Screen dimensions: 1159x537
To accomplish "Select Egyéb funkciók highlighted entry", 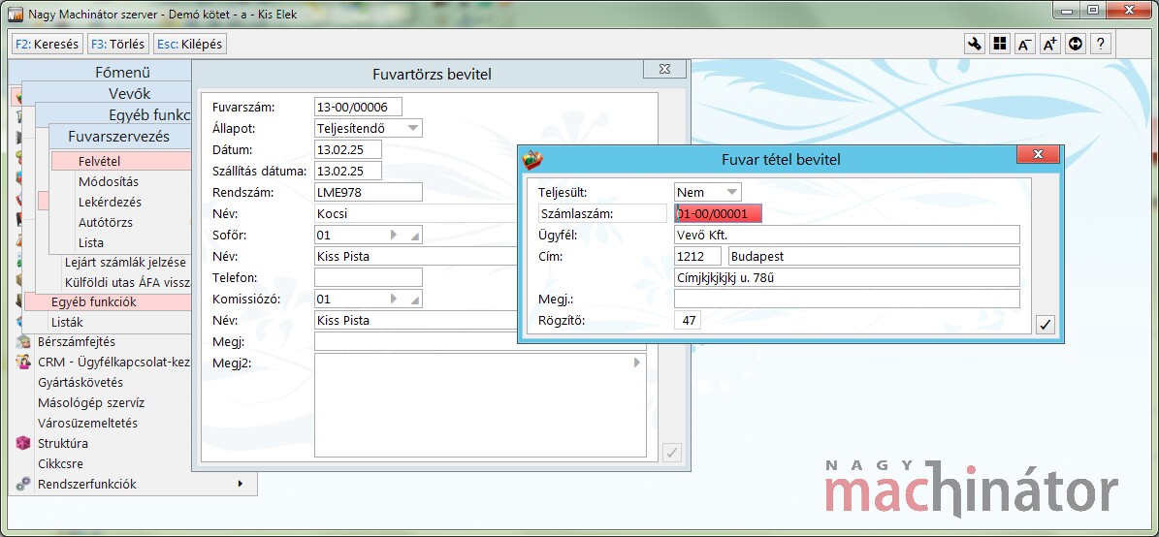I will [x=109, y=302].
